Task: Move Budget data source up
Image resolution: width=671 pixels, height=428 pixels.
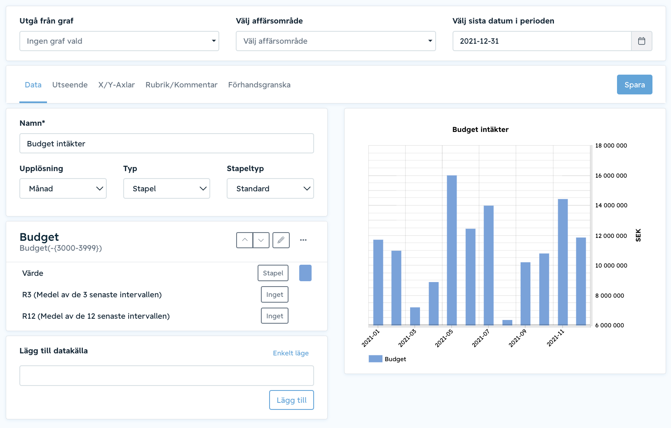Action: pos(245,240)
